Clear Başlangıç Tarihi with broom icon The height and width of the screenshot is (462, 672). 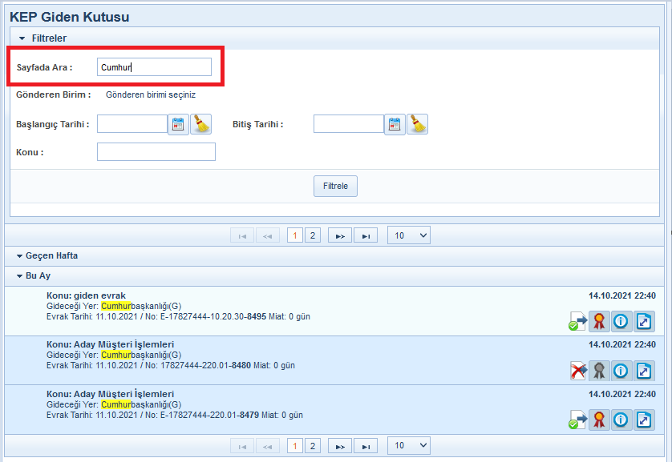pyautogui.click(x=200, y=124)
